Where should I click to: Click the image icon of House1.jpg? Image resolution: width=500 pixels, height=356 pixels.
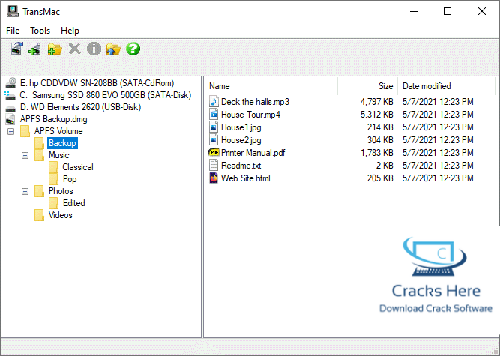pos(214,127)
